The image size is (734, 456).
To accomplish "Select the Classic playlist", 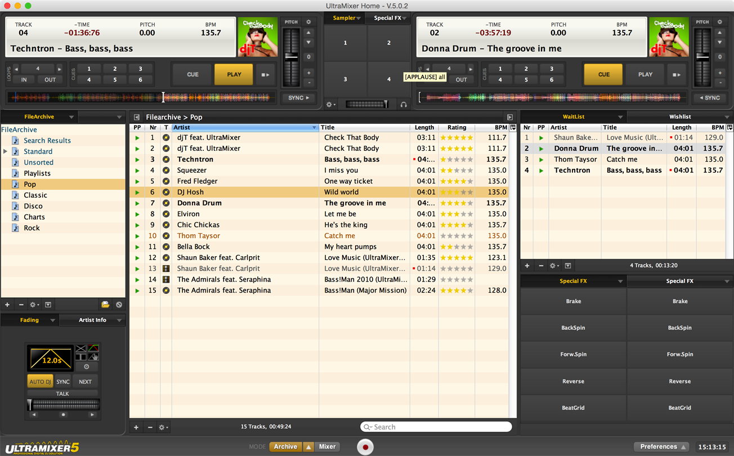I will tap(35, 195).
